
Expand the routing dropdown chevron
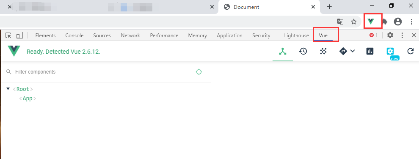352,51
